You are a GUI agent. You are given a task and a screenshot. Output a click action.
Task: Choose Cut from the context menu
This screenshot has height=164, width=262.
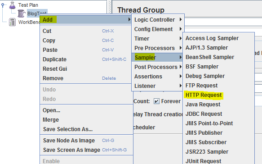tap(85, 31)
